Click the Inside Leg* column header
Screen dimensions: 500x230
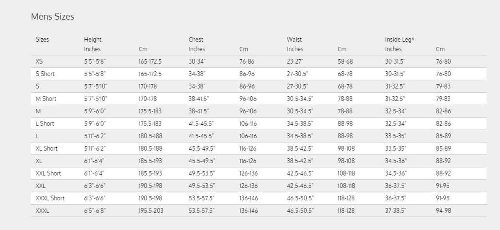400,39
